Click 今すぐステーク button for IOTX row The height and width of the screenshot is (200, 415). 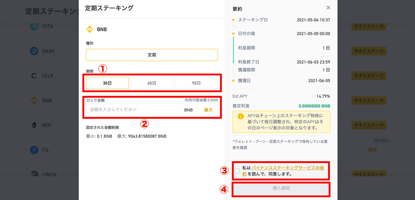click(369, 27)
